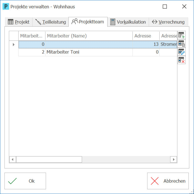Image resolution: width=194 pixels, height=194 pixels.
Task: Select the Projektteam tab
Action: point(88,22)
